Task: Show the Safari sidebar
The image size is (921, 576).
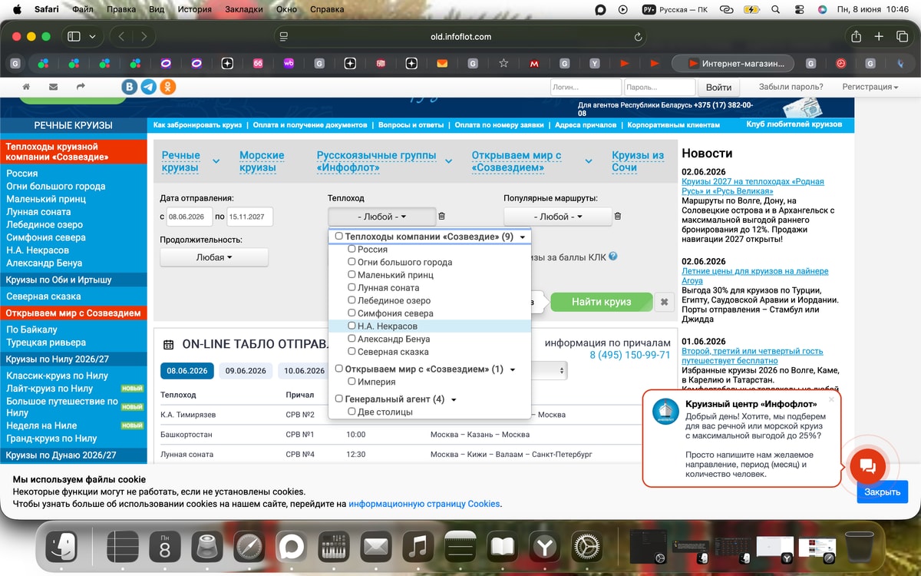Action: [74, 36]
